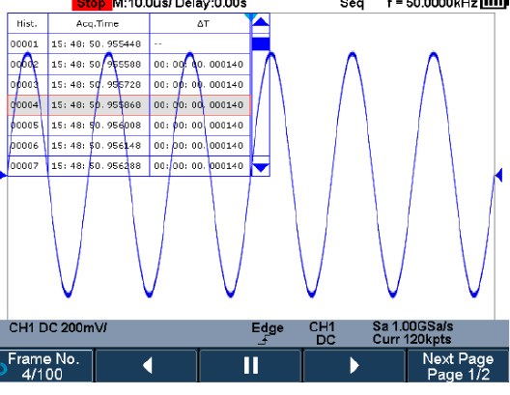Screen dimensions: 510x395
Task: Click the Seq acquisition mode label
Action: click(352, 4)
